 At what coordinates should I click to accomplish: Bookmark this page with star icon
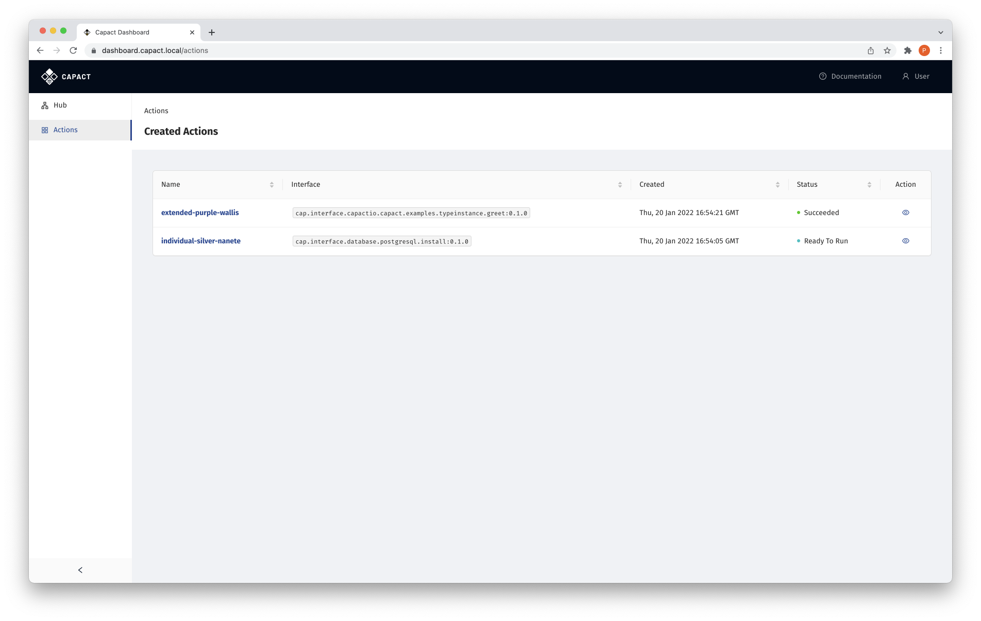[x=887, y=50]
